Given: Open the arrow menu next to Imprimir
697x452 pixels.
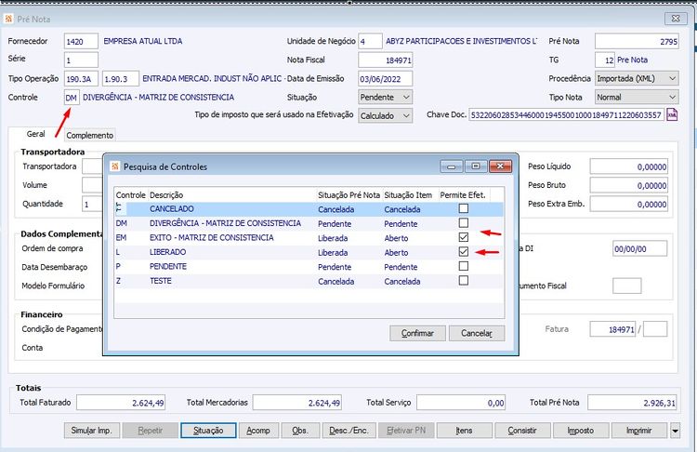Looking at the screenshot, I should click(x=676, y=431).
